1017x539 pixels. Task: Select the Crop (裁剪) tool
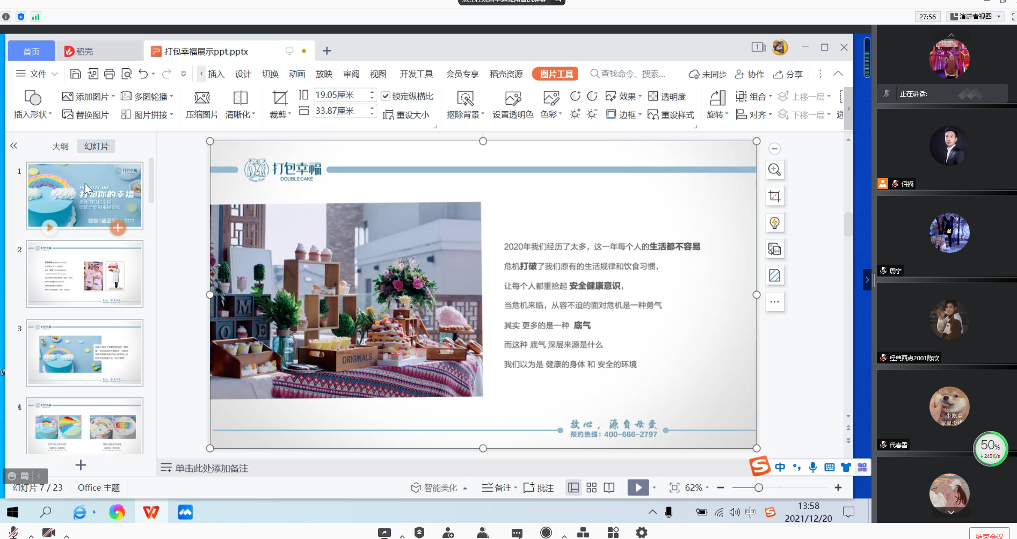280,105
